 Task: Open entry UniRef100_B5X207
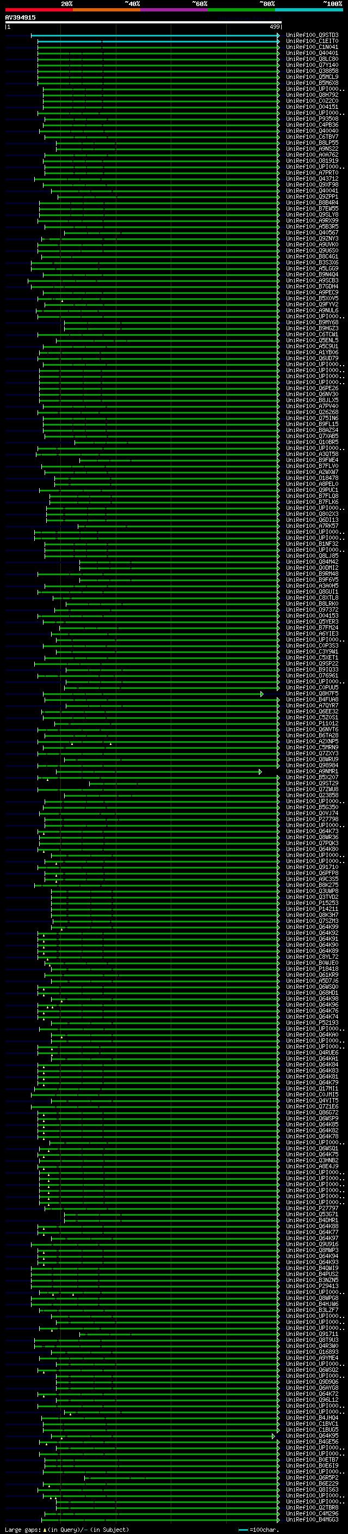[x=312, y=778]
